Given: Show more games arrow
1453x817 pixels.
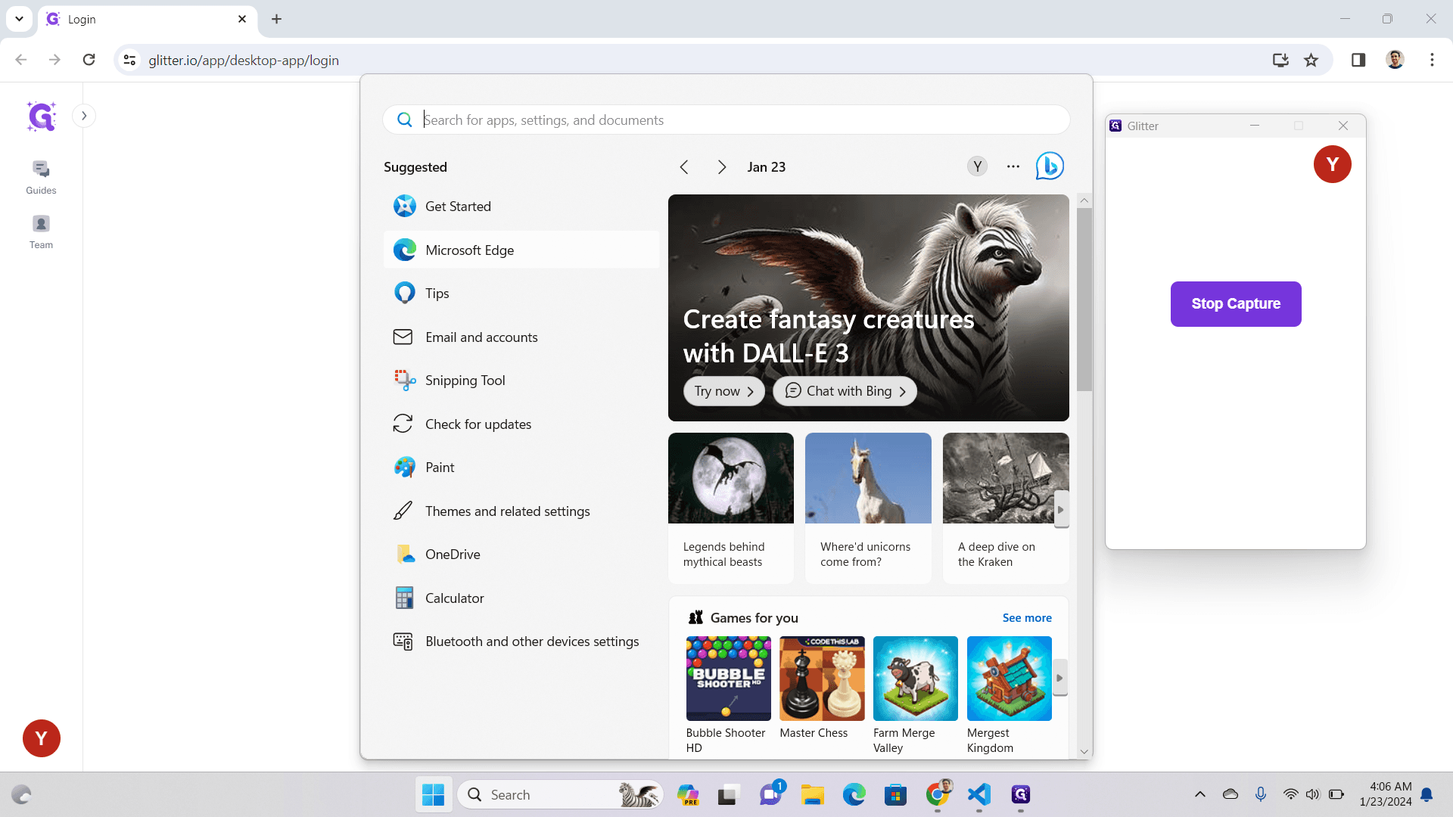Looking at the screenshot, I should tap(1060, 679).
